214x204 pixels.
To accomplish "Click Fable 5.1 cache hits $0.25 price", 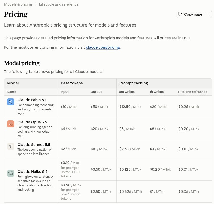I will [x=189, y=107].
